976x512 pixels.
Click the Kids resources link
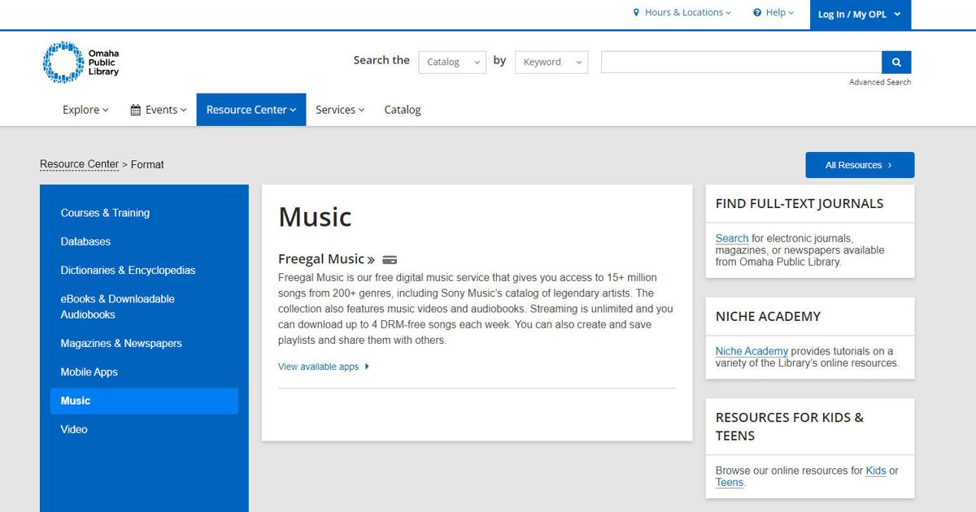pos(876,471)
